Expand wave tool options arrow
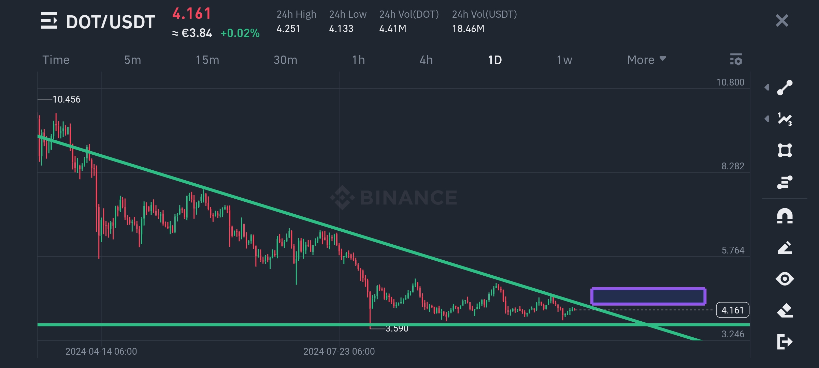This screenshot has height=368, width=819. pyautogui.click(x=767, y=119)
